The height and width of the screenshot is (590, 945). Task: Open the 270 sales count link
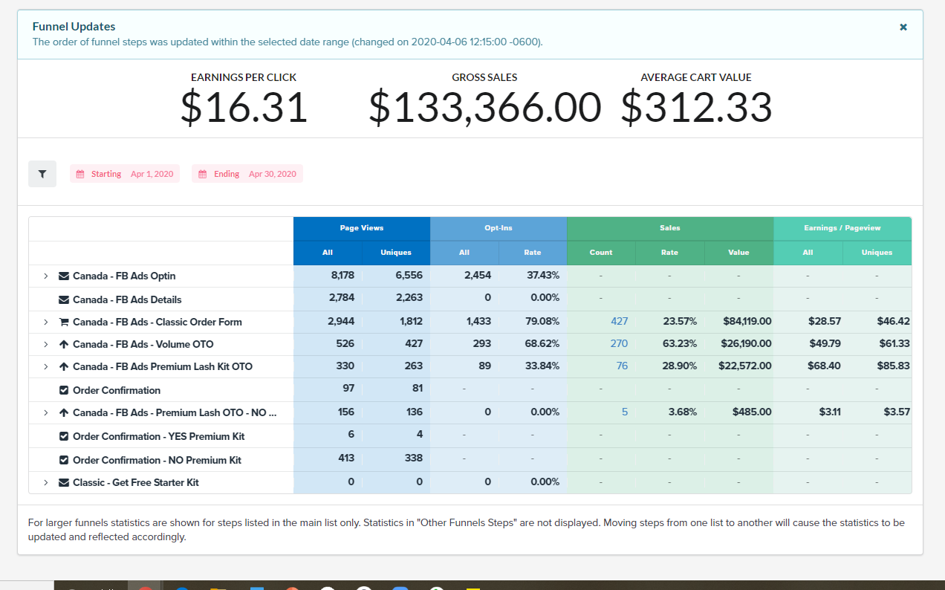619,344
